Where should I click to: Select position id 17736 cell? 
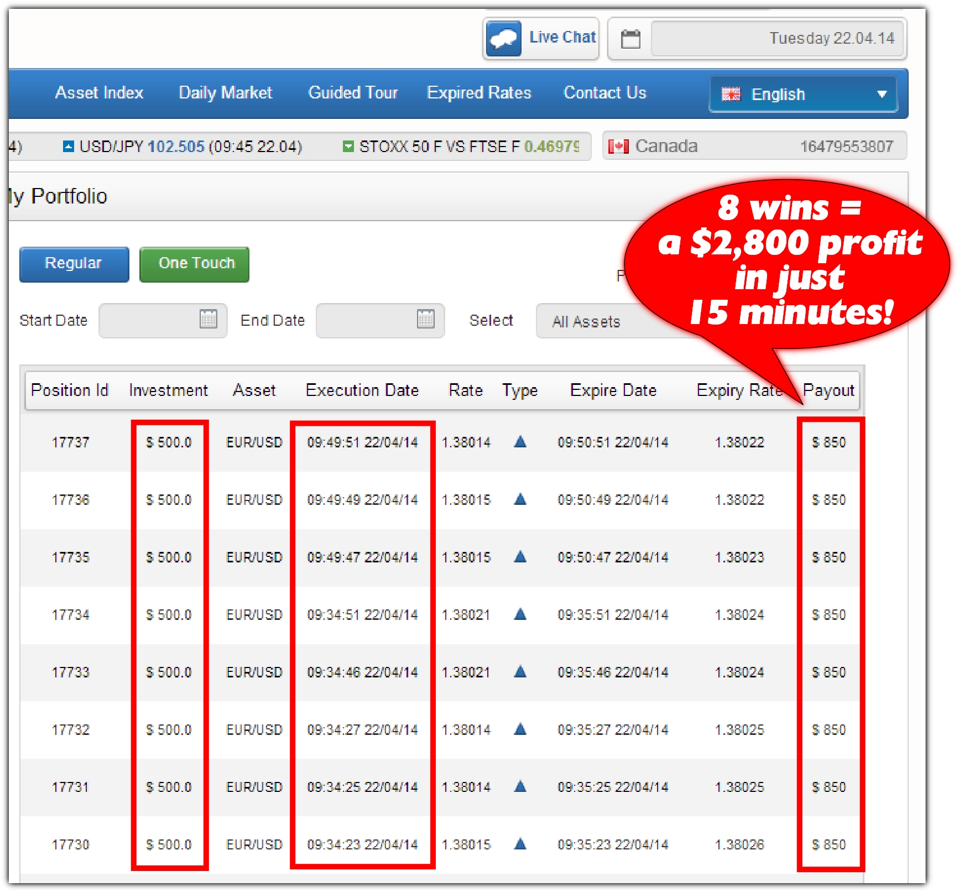[70, 500]
